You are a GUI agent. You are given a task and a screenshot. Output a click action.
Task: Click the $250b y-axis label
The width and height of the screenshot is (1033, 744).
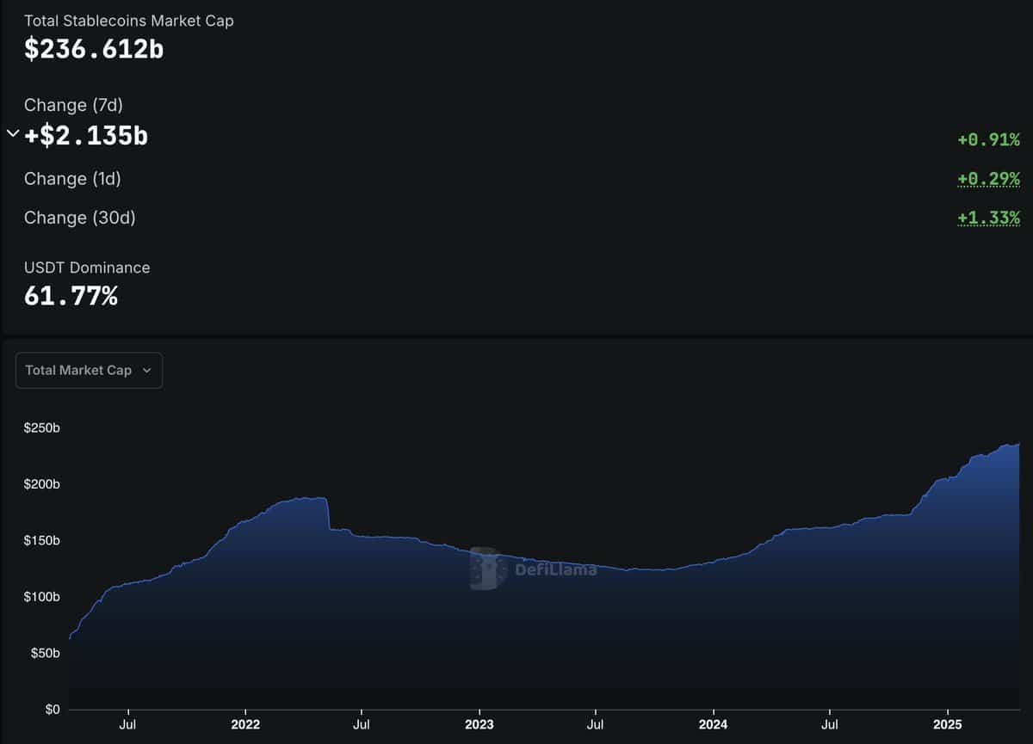coord(40,427)
